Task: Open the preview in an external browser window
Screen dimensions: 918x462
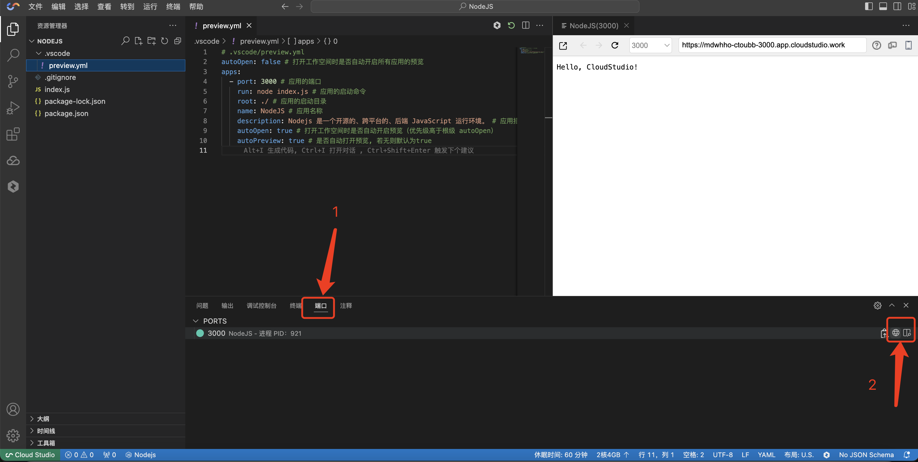Action: point(563,46)
